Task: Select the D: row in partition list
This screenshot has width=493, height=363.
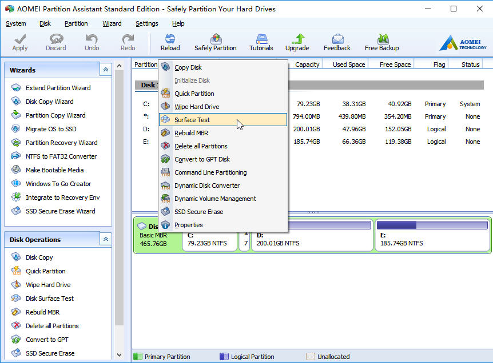Action: 309,129
